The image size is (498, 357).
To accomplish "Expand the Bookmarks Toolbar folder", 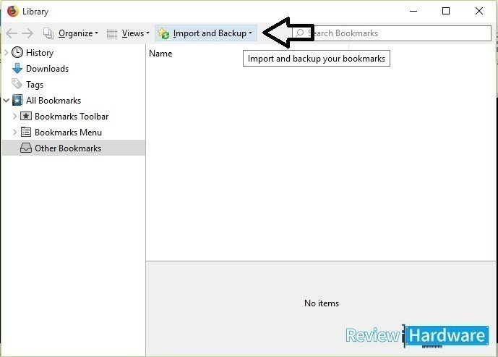I will [14, 116].
